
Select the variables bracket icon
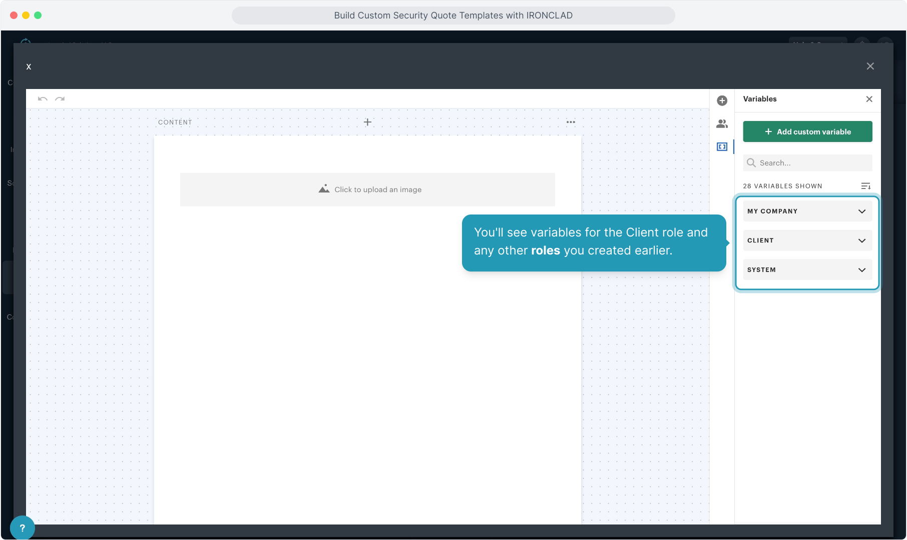(x=722, y=146)
